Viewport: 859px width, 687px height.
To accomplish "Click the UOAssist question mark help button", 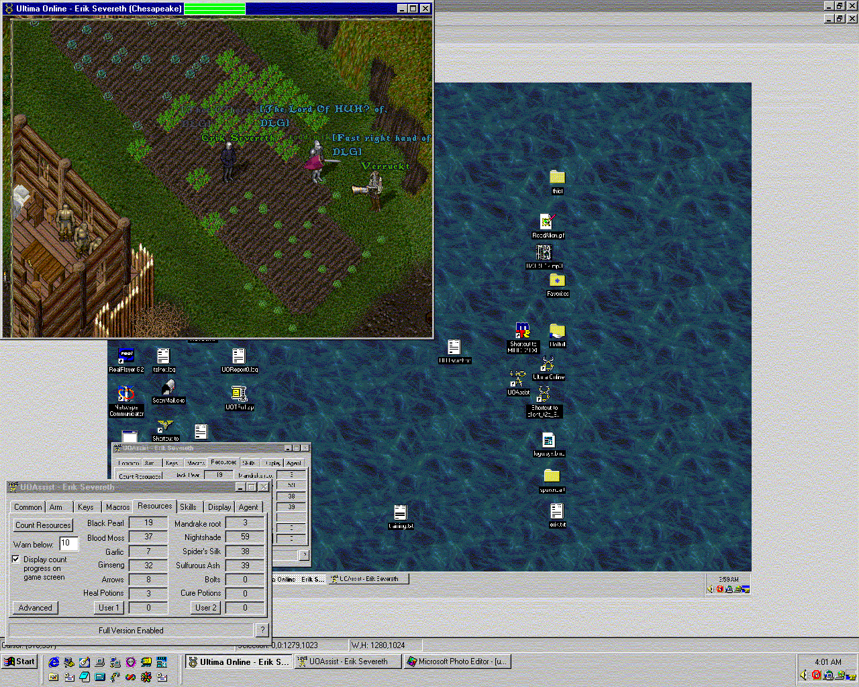I will coord(262,630).
